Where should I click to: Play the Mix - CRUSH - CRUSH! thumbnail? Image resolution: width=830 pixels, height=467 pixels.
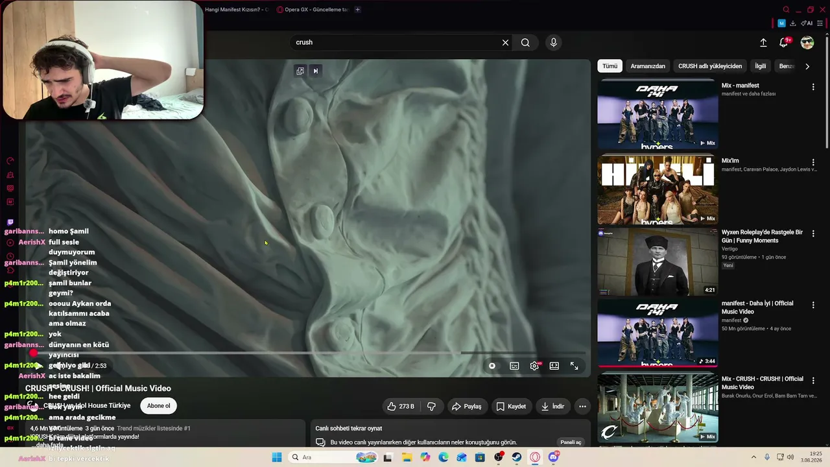658,409
